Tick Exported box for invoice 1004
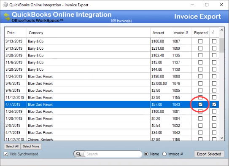The width and height of the screenshot is (229, 166). [200, 118]
